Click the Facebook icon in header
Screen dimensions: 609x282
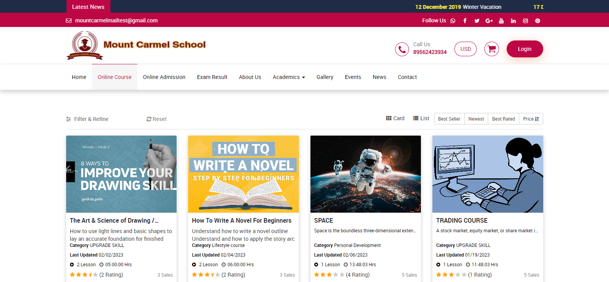[x=465, y=21]
